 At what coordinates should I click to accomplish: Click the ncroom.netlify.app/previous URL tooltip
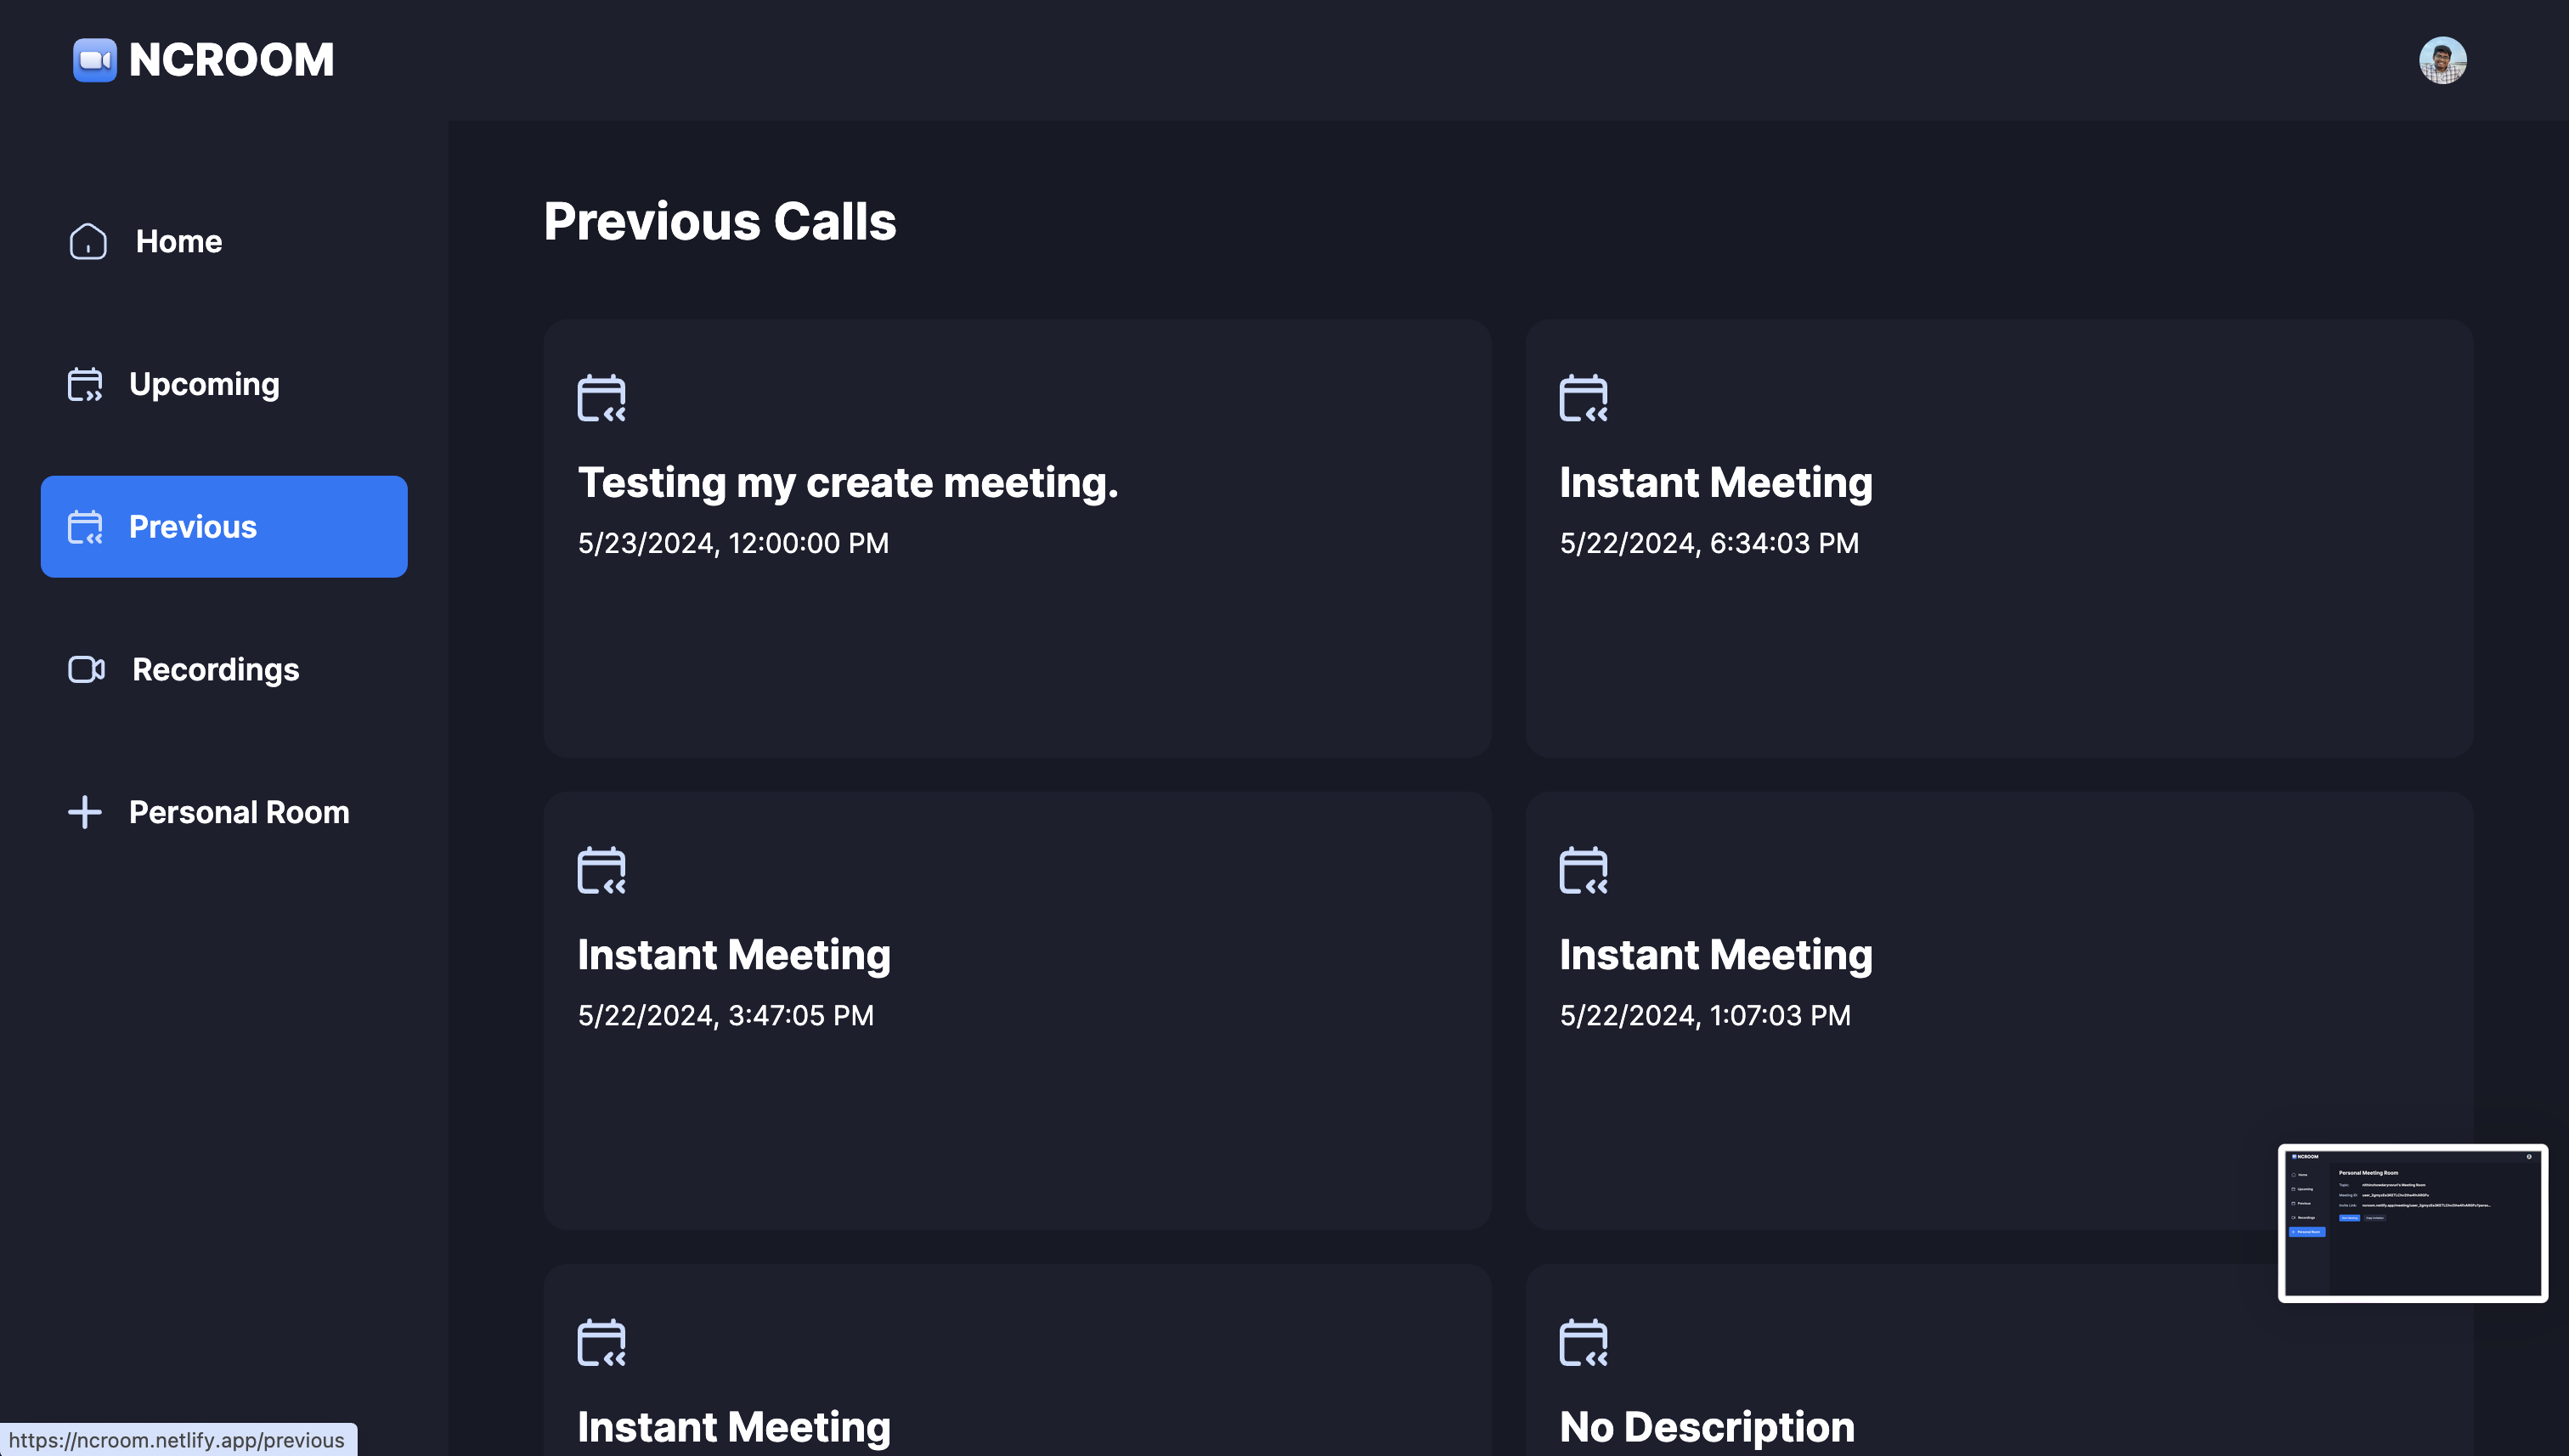point(172,1440)
